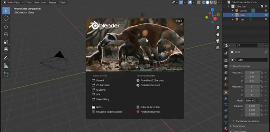Open the properties editor type dropdown

(228, 45)
